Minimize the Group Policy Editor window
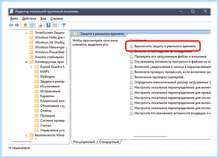The image size is (219, 158). [x=181, y=11]
